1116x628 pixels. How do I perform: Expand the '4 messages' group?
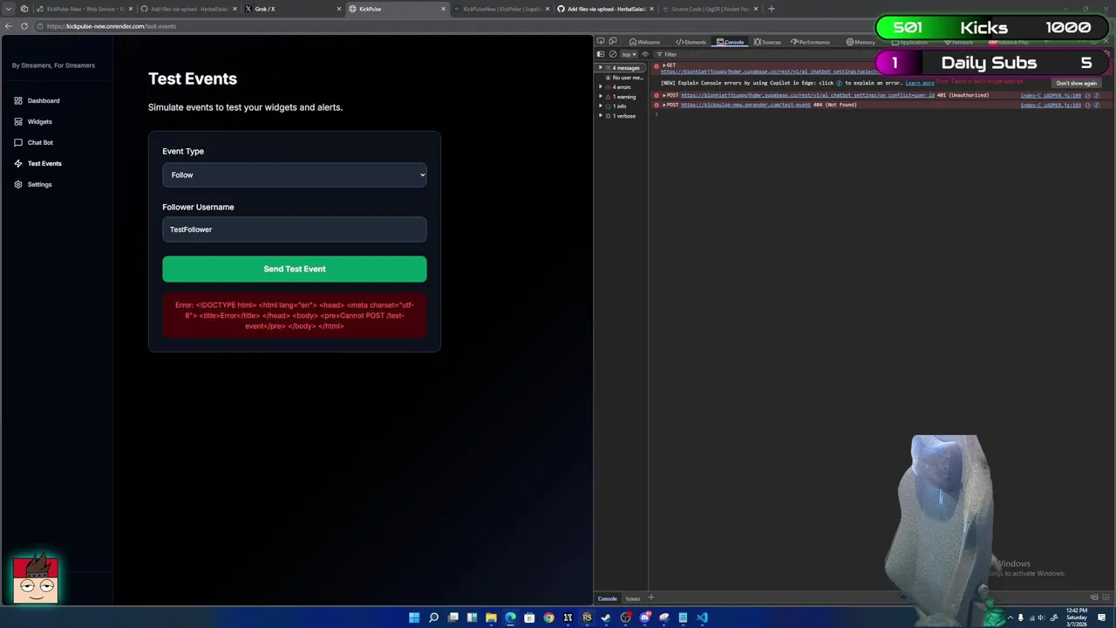600,67
